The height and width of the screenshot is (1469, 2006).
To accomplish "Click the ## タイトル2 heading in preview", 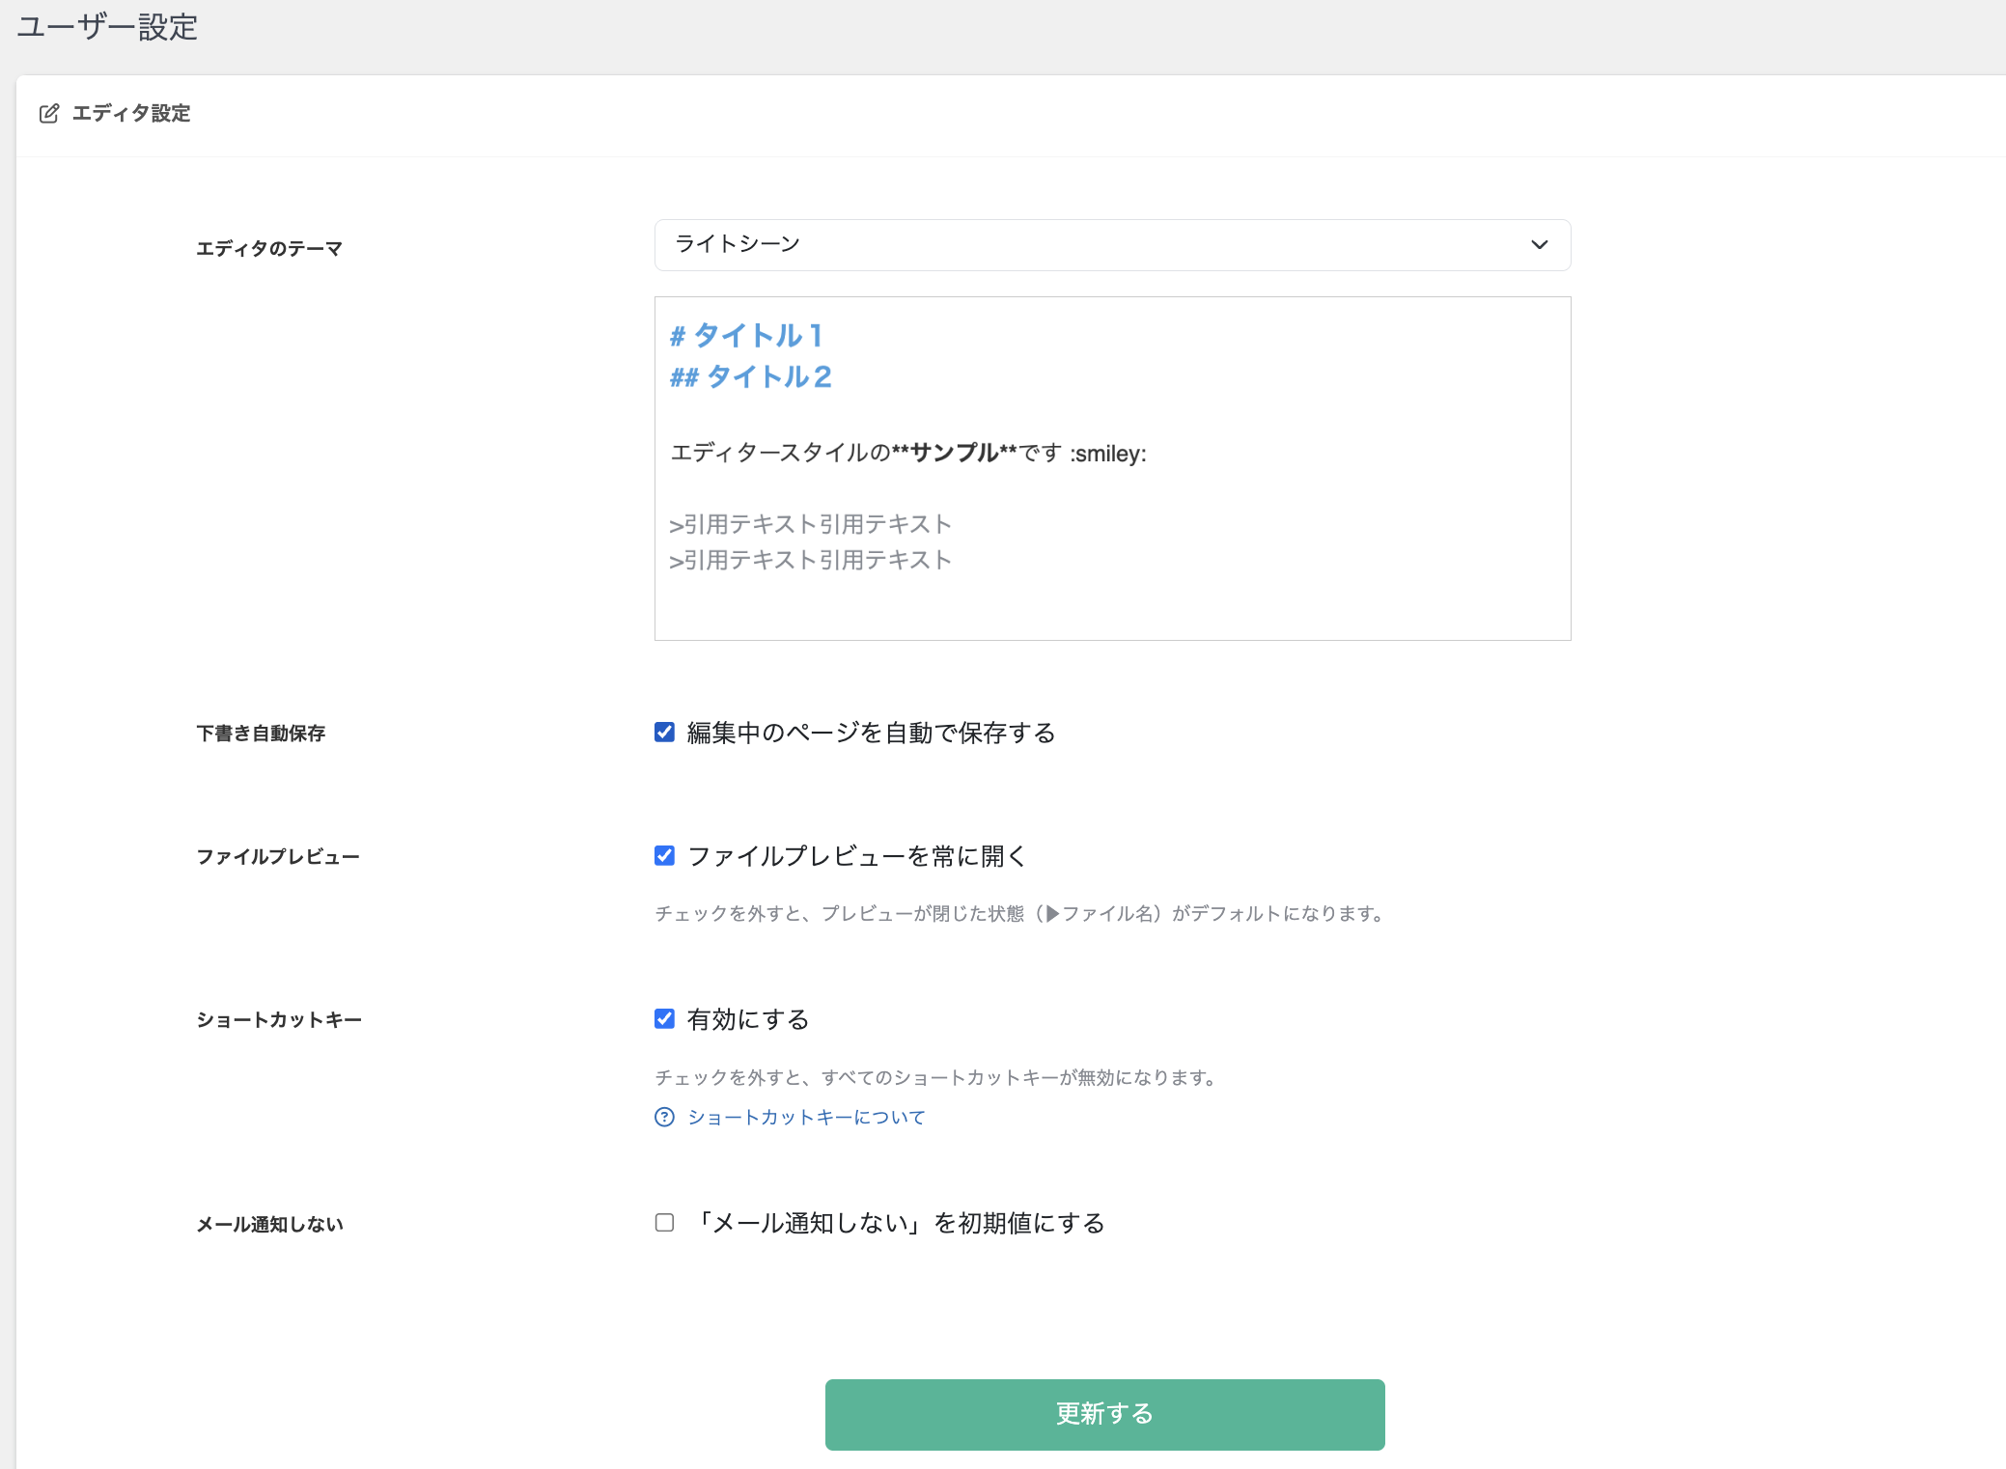I will click(751, 376).
